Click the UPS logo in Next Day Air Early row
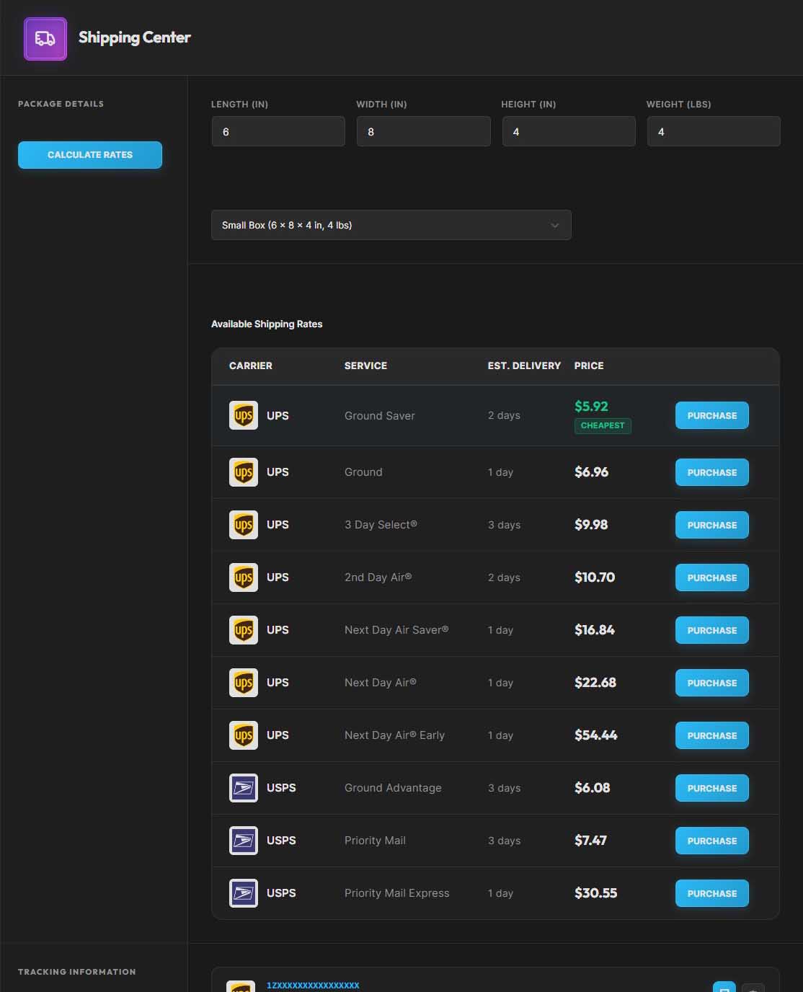The width and height of the screenshot is (803, 992). [244, 735]
